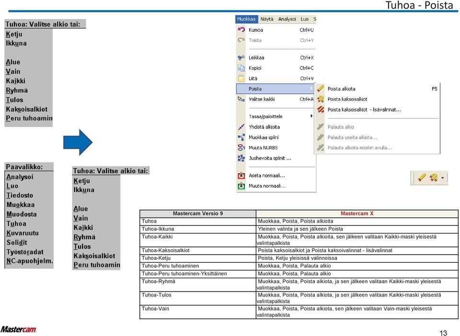Click the Kopioi copy icon
The image size is (460, 336).
pos(241,68)
